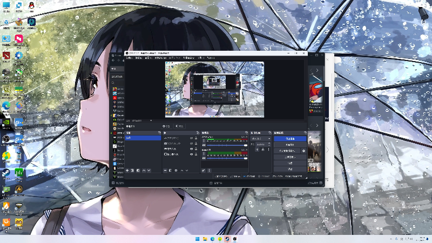Add a transition with plus icon
The image size is (432, 243).
tap(257, 150)
